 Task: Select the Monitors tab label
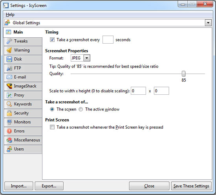pos(22,122)
